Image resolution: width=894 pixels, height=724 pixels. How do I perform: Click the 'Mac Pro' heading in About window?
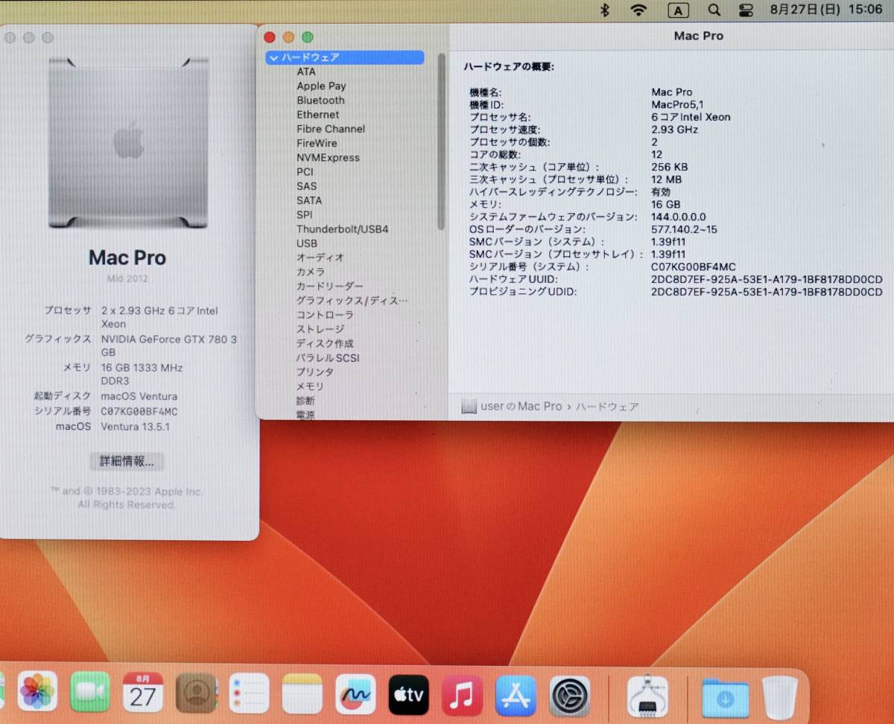pos(127,258)
